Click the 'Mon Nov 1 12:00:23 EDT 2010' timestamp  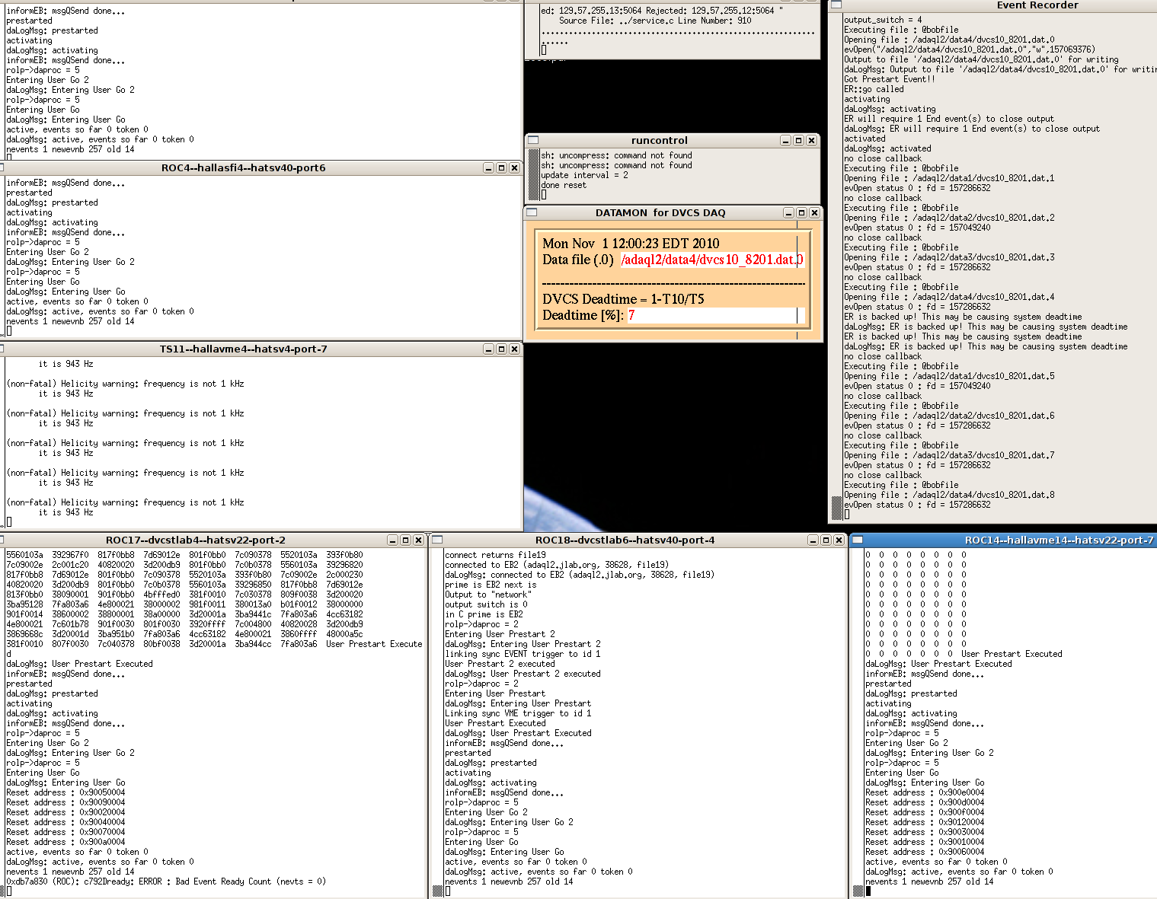pos(631,244)
